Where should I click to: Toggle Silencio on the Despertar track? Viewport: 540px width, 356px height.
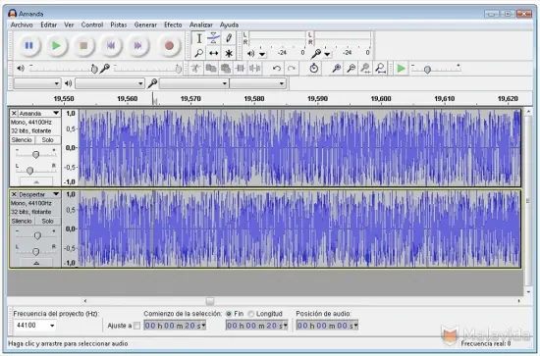tap(22, 222)
